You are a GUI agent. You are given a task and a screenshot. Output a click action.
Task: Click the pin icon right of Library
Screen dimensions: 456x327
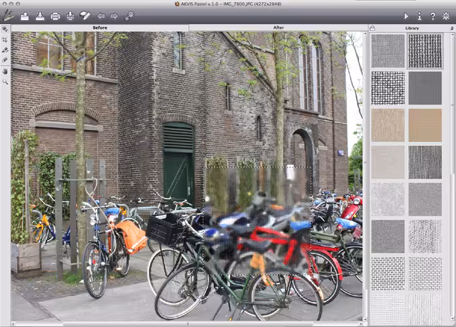(x=451, y=28)
